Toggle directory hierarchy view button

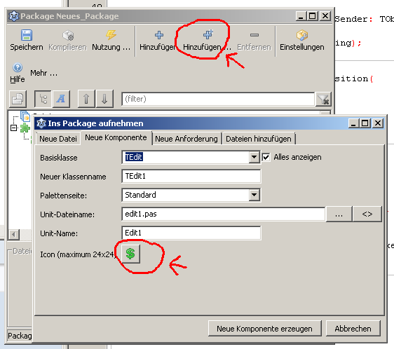(43, 99)
